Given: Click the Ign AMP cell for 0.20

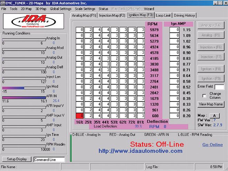Looking at the screenshot, I should [x=174, y=116].
